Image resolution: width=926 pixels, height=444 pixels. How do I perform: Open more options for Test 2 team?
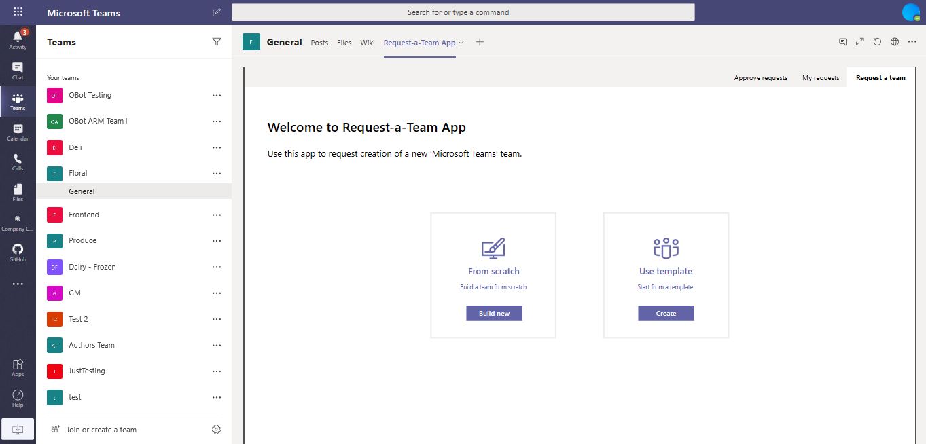217,319
